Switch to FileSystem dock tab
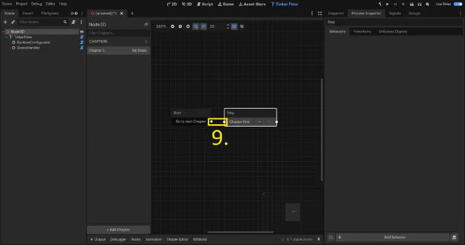The height and width of the screenshot is (245, 465). pyautogui.click(x=50, y=13)
